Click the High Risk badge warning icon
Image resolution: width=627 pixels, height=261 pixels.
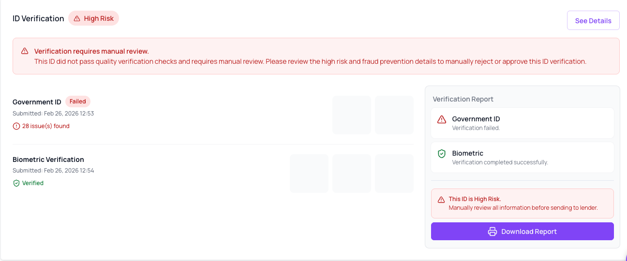[77, 19]
